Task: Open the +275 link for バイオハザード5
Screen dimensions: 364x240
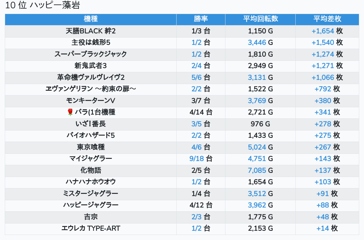Action: [323, 135]
